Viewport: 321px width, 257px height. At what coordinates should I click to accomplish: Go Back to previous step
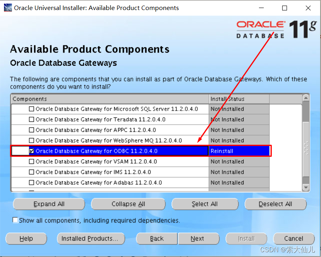157,239
